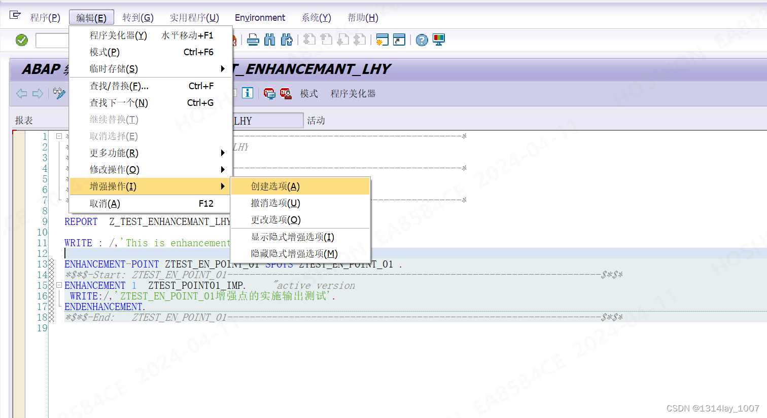Open the 转到(G) menu
This screenshot has height=418, width=767.
[138, 18]
